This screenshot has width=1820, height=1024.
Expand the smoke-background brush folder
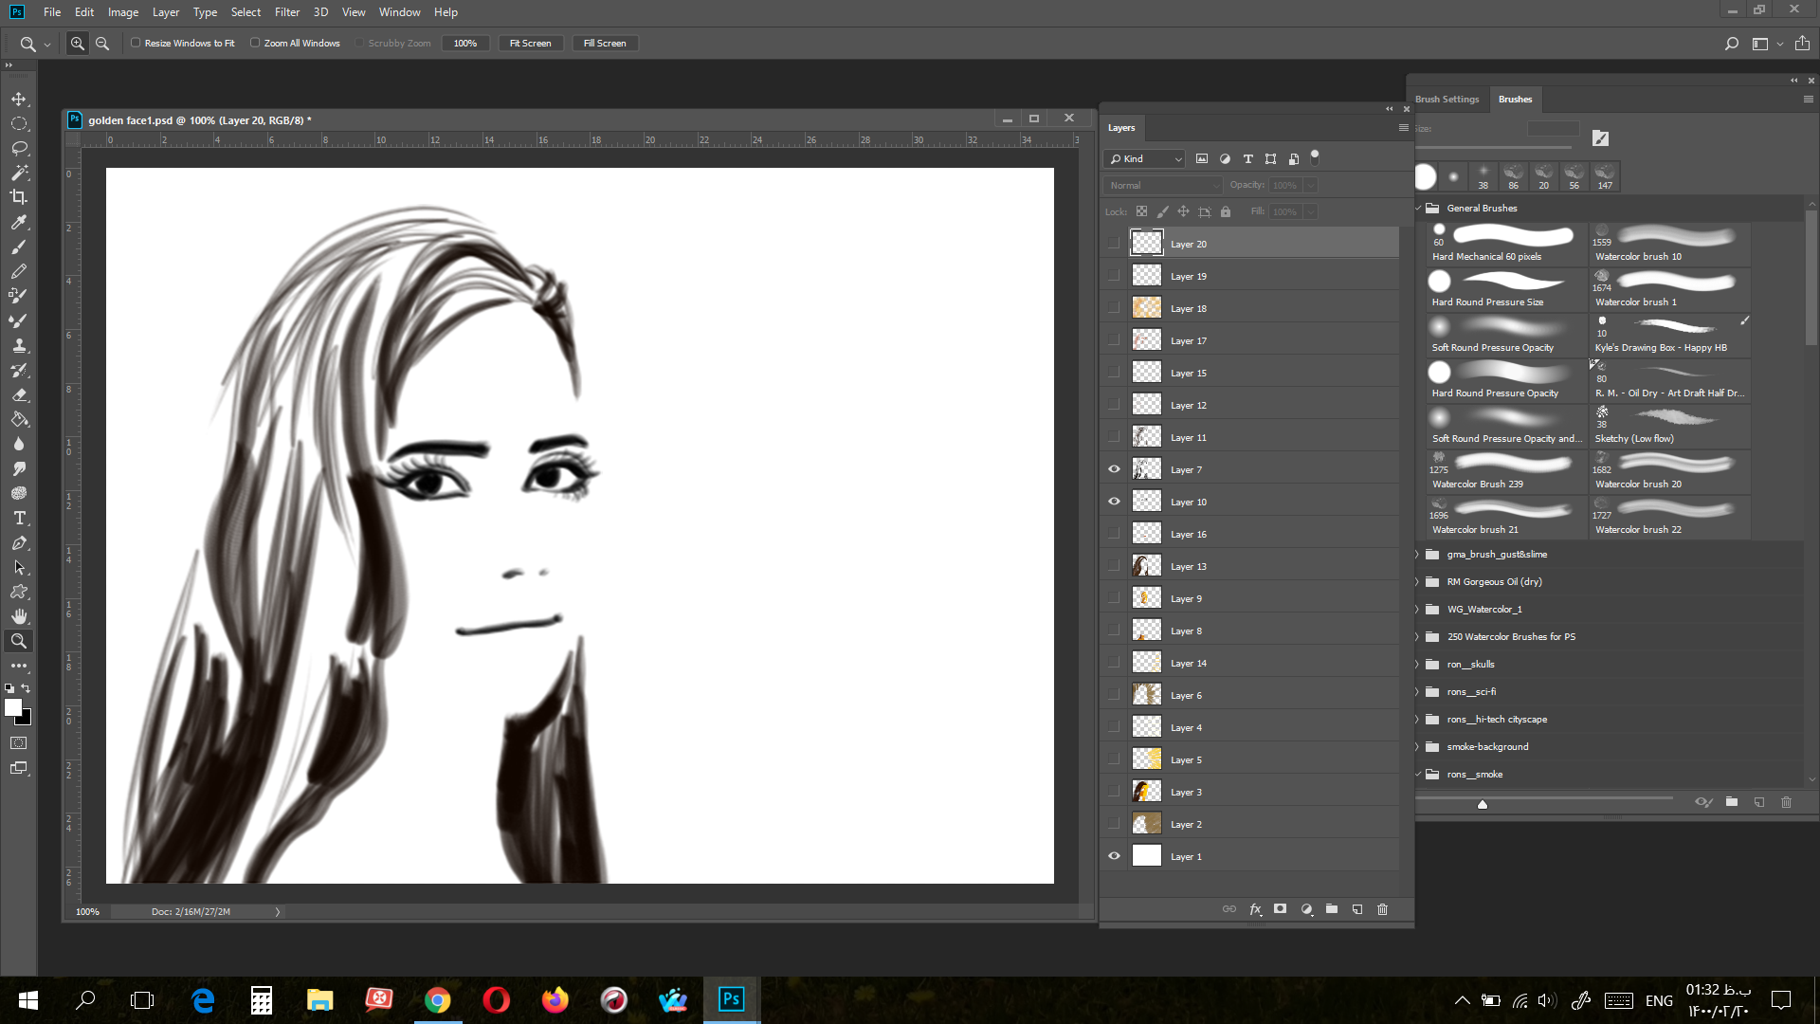(x=1419, y=747)
